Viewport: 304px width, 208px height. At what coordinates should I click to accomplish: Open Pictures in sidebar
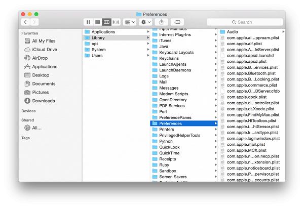(36, 92)
